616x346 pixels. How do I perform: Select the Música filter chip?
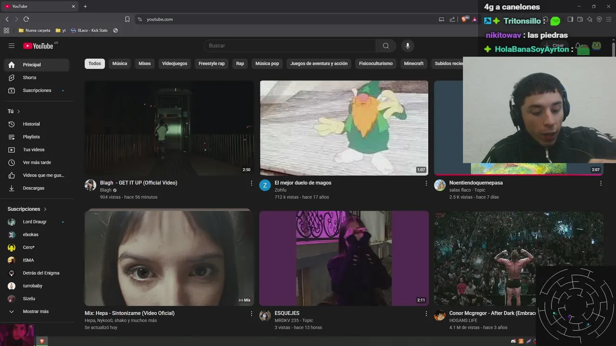click(120, 63)
